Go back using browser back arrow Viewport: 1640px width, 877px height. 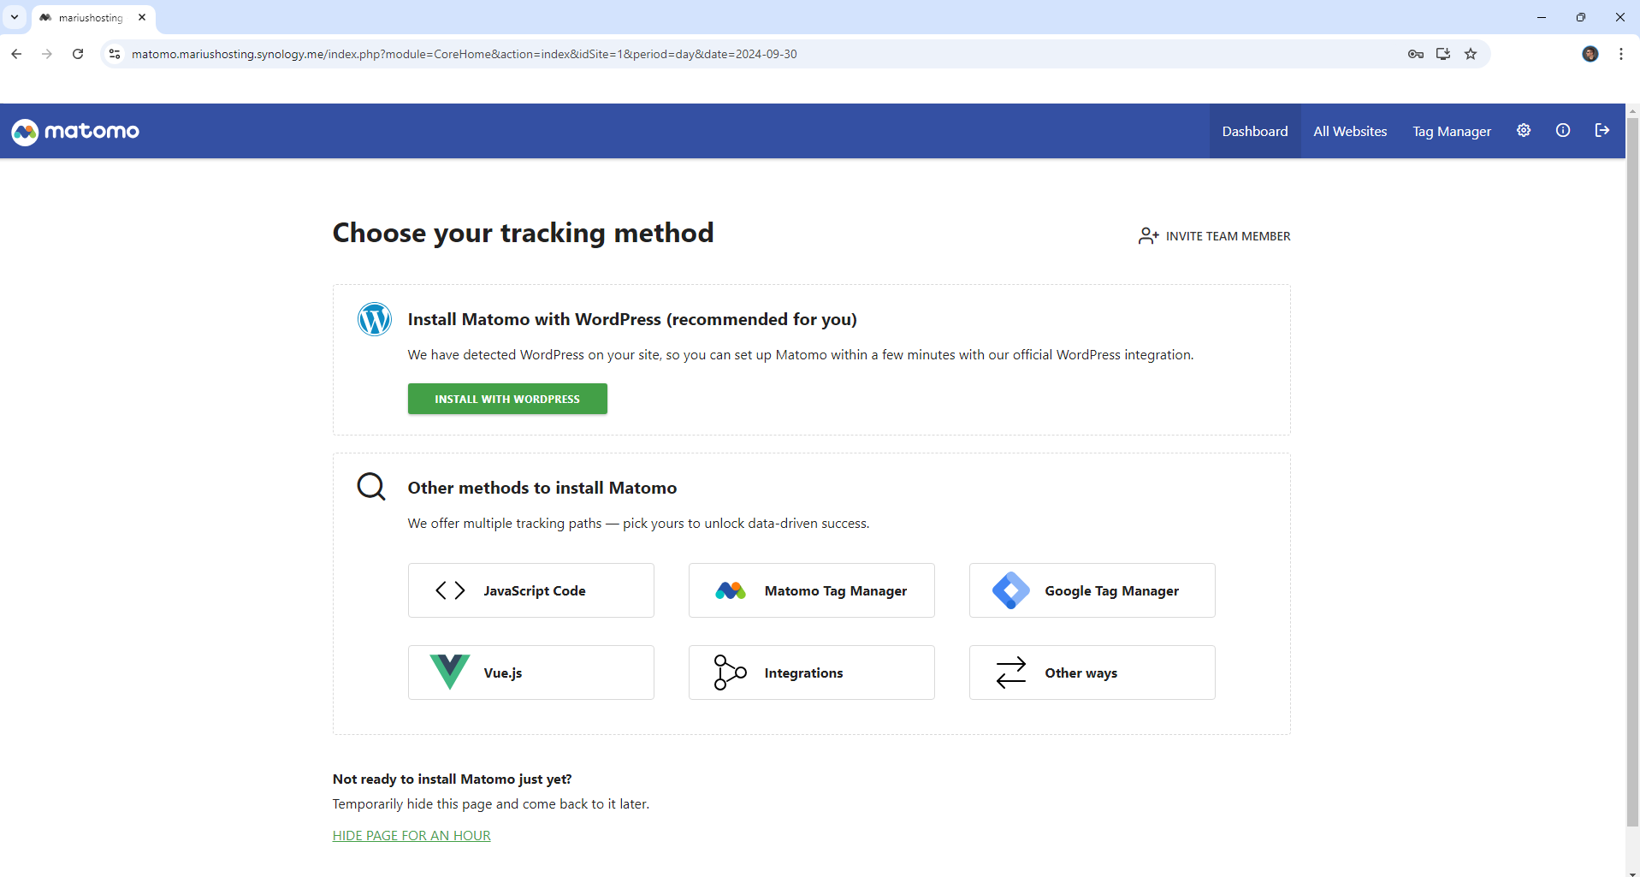coord(16,54)
